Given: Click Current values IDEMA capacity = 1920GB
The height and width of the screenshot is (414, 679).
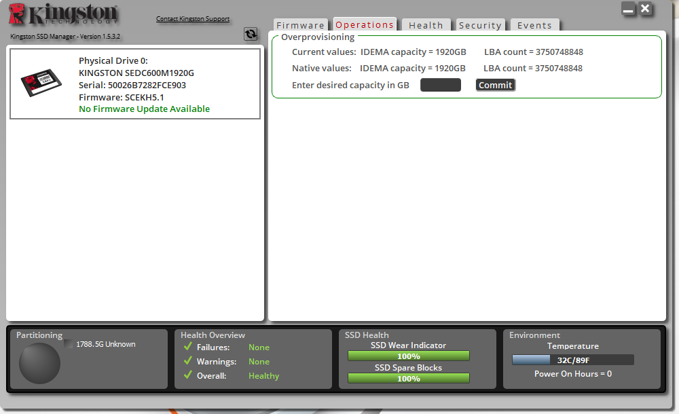Looking at the screenshot, I should (413, 52).
